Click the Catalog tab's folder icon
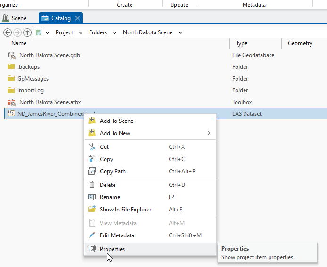 pyautogui.click(x=45, y=18)
